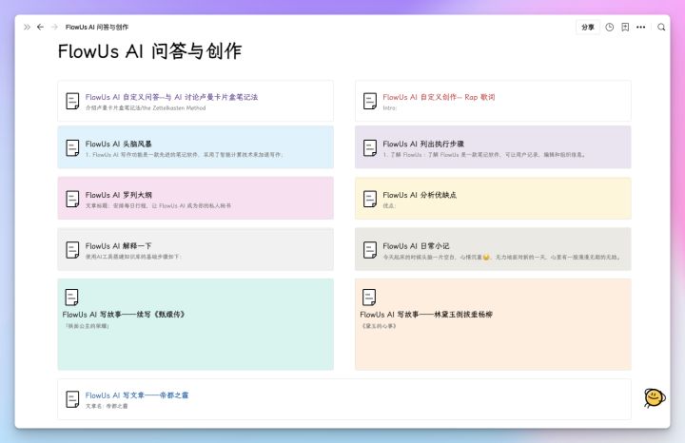685x443 pixels.
Task: Open the FlowUs AI 列出执行步骤 page
Action: [x=423, y=144]
